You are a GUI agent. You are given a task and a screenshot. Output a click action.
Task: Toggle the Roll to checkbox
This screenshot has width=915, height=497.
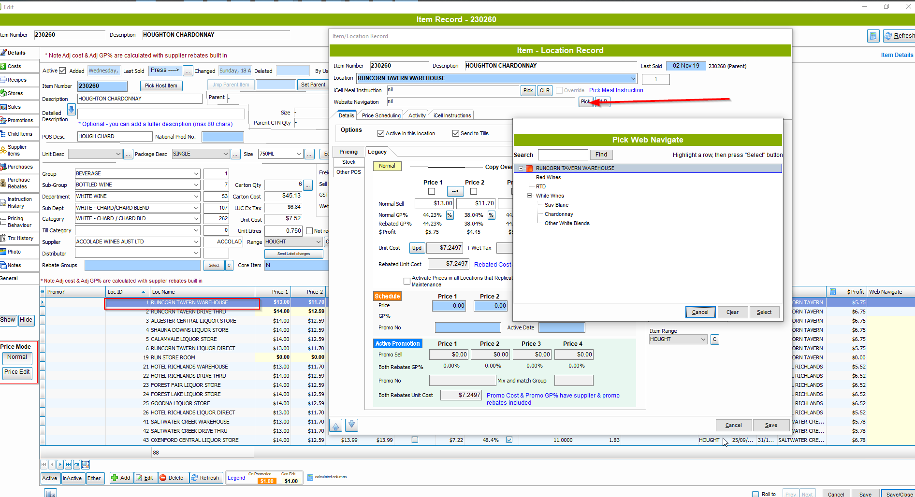(755, 494)
